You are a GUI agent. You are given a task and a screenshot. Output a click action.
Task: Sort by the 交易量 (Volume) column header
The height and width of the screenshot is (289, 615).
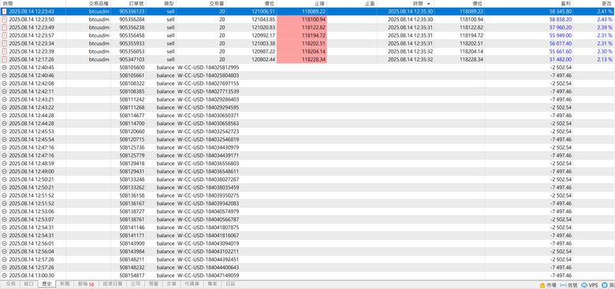[x=201, y=3]
